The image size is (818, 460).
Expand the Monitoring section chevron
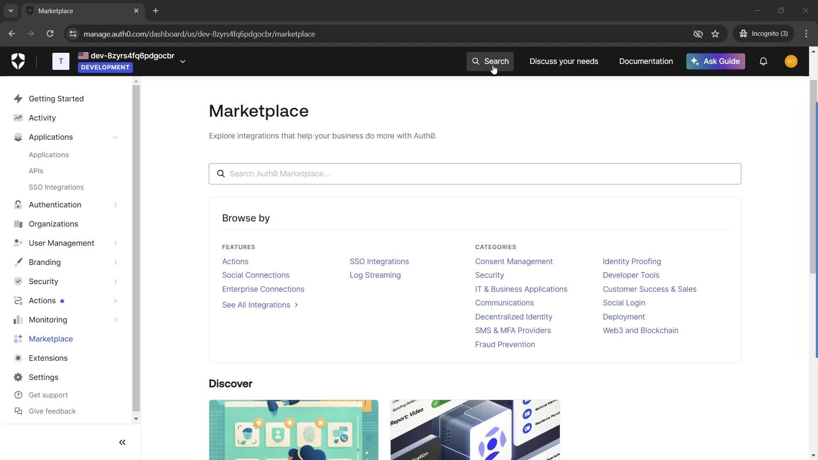point(115,320)
